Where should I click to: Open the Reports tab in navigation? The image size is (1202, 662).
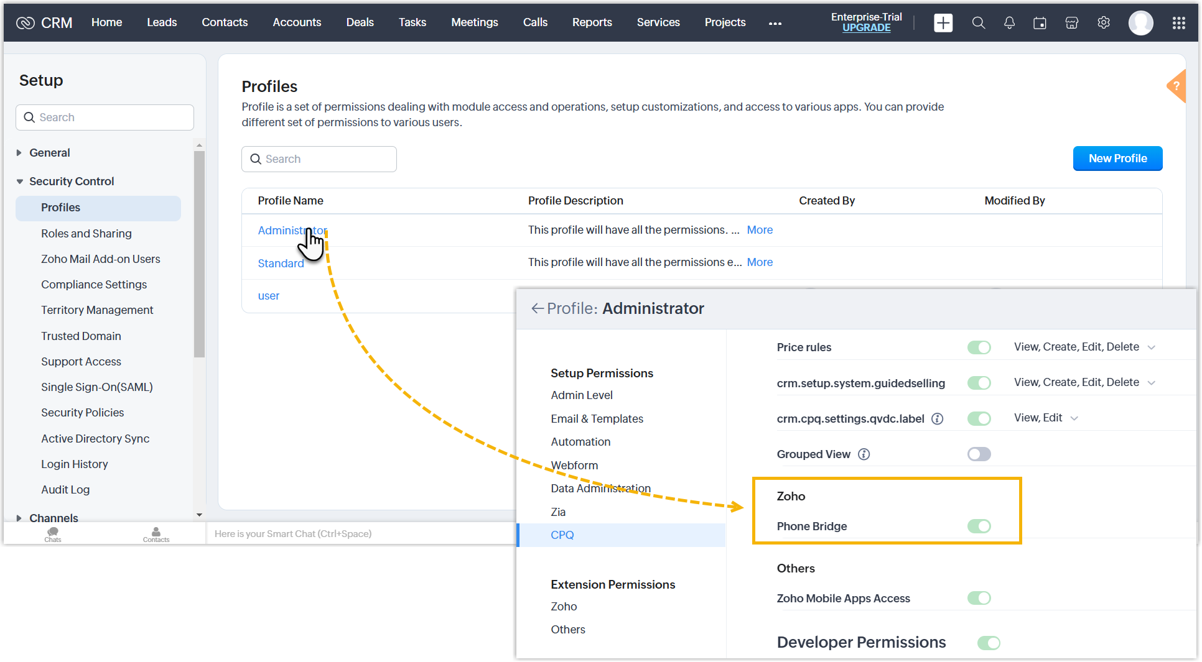tap(592, 22)
